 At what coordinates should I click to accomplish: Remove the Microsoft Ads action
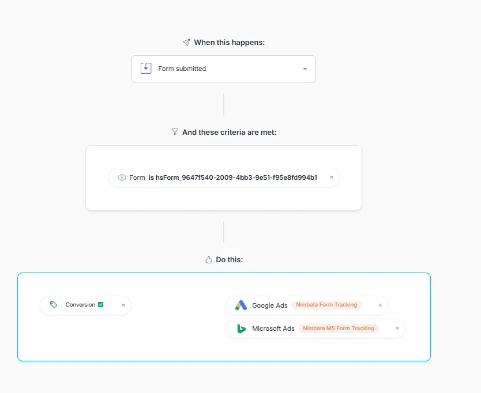(x=397, y=328)
